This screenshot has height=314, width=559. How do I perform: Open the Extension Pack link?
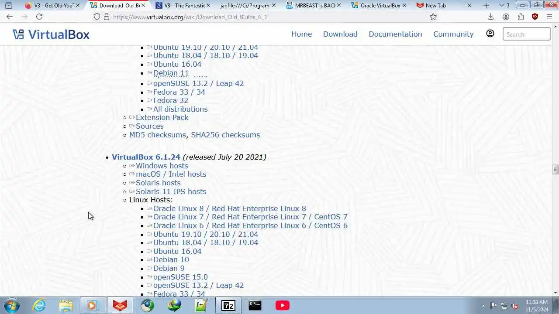[x=162, y=117]
